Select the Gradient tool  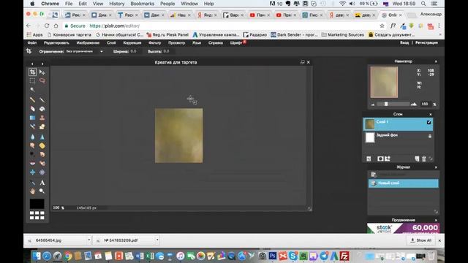32,118
